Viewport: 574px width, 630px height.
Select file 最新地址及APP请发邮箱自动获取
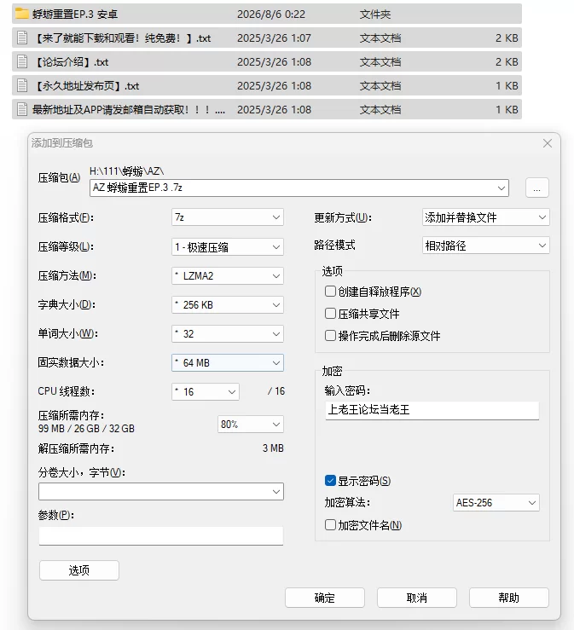tap(267, 109)
